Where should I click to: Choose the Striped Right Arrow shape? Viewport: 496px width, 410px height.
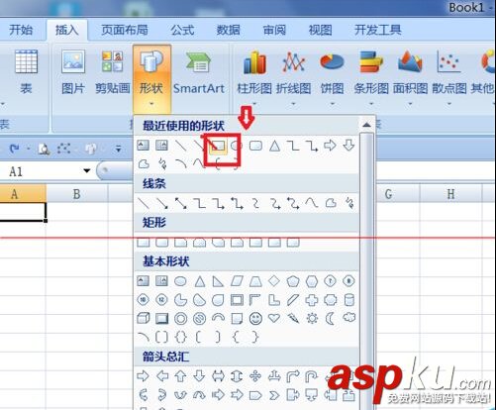218,394
